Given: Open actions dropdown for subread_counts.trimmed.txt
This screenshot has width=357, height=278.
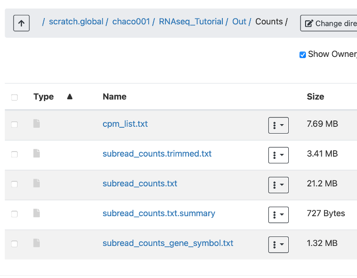Looking at the screenshot, I should click(278, 155).
